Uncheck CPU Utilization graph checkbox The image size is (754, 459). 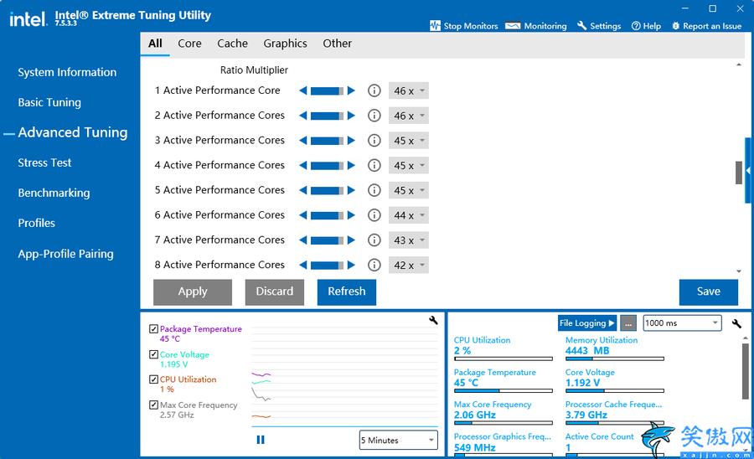pyautogui.click(x=154, y=379)
